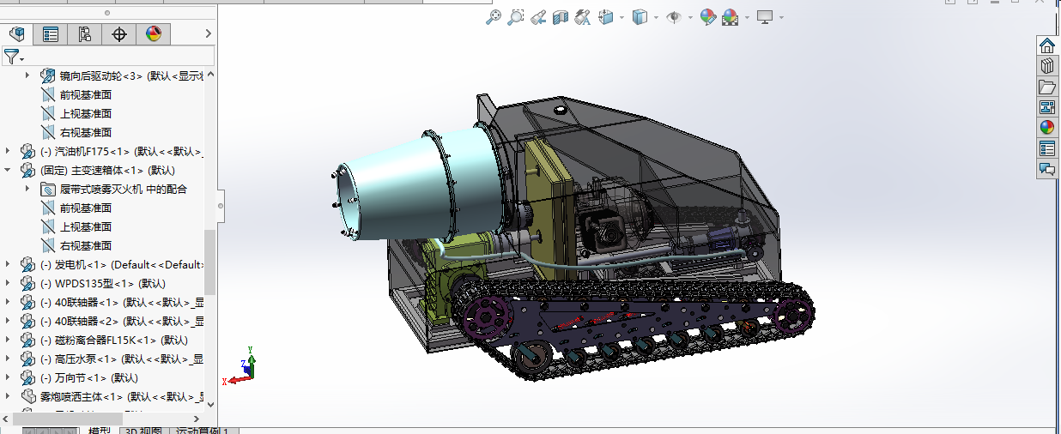Open the Edit Appearance tool
Screen dimensions: 1061x434
[x=707, y=16]
